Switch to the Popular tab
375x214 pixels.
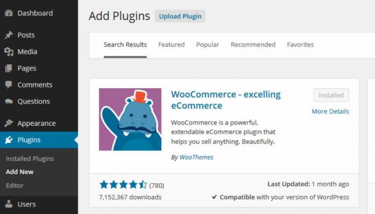[x=208, y=45]
